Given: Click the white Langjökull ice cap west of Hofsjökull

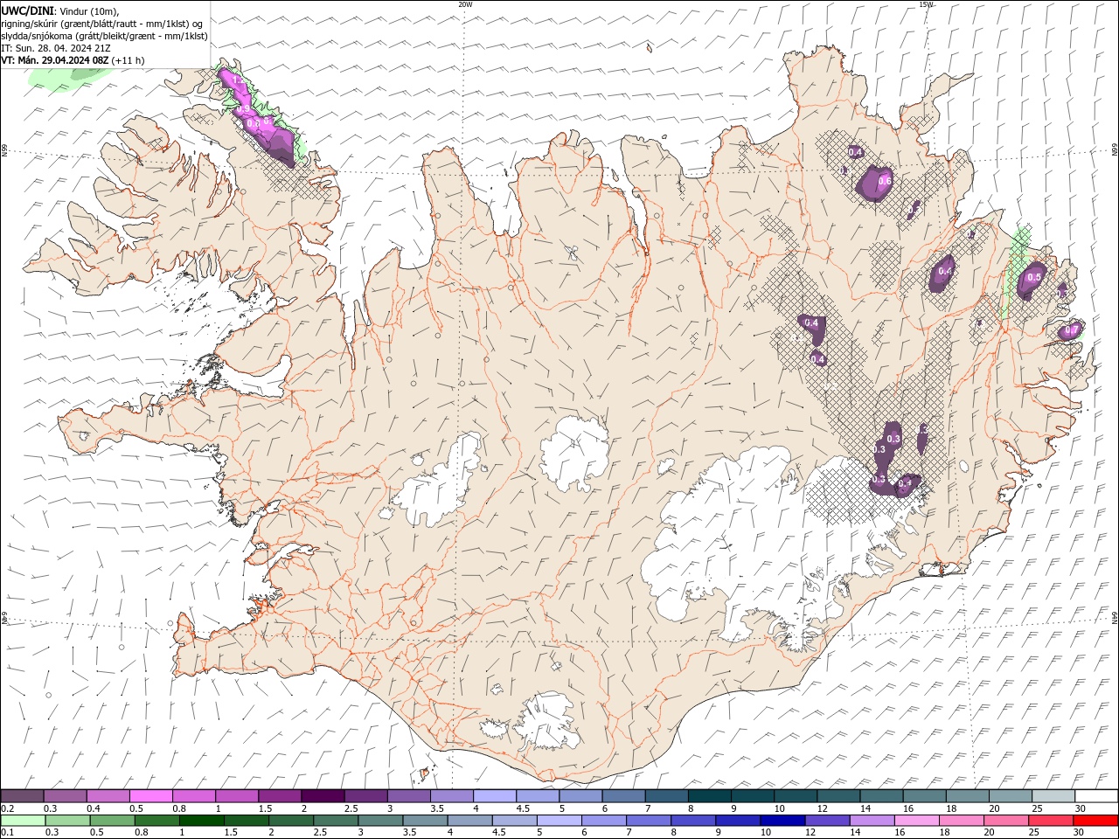Looking at the screenshot, I should point(441,485).
